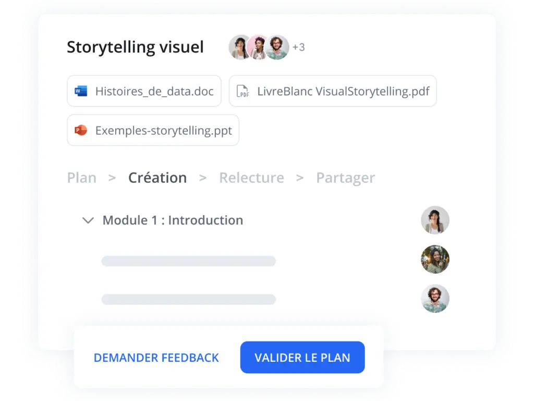Select the middle collaborator avatar beside the title
The height and width of the screenshot is (401, 534).
point(258,48)
